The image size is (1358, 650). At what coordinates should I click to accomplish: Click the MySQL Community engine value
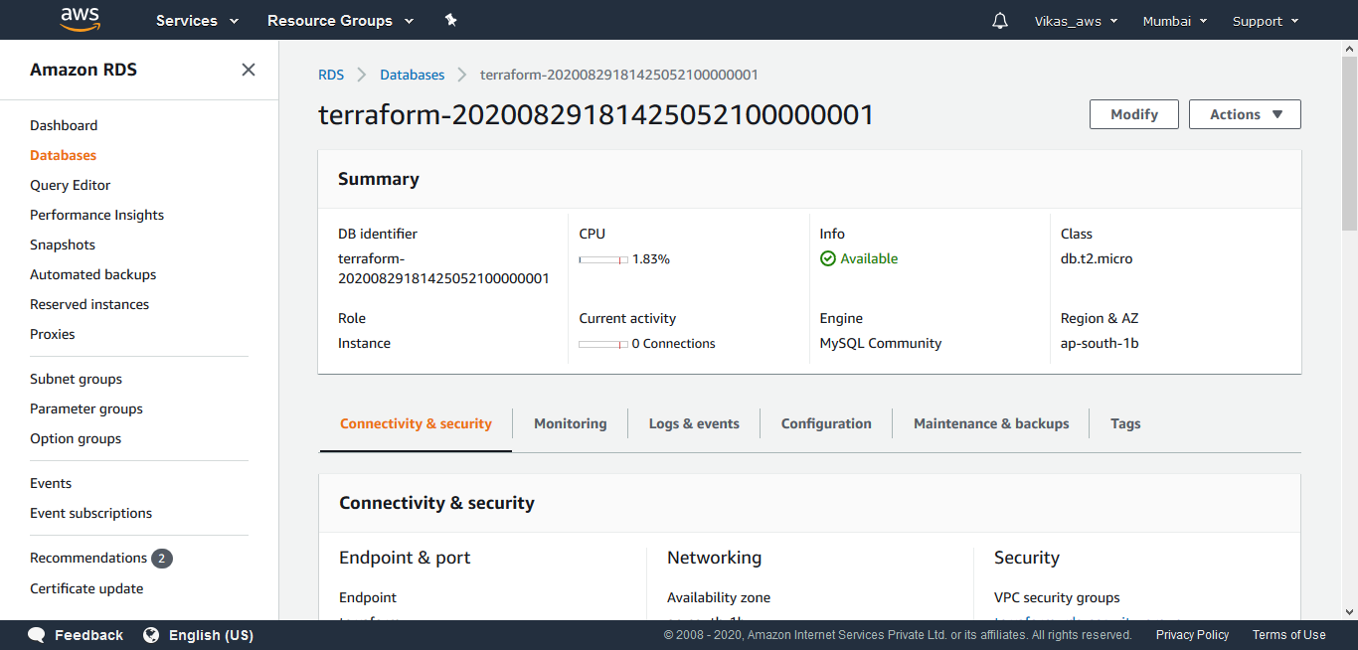[881, 343]
